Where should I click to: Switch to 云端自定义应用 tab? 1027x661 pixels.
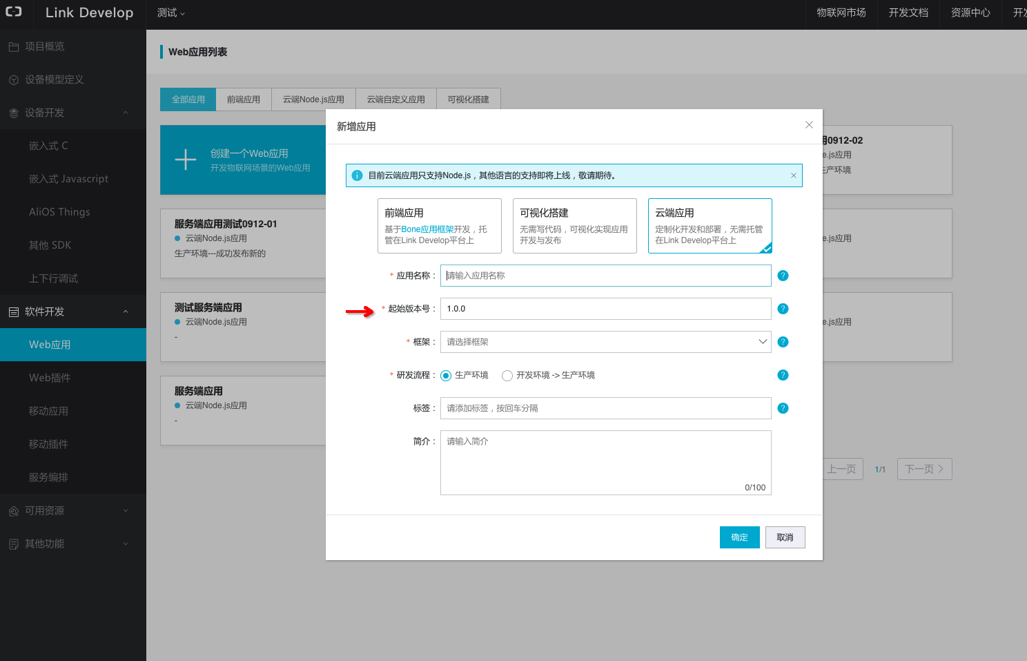click(396, 99)
